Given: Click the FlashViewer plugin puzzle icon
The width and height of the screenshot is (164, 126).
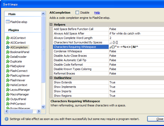Looking at the screenshot, I should tap(8, 80).
